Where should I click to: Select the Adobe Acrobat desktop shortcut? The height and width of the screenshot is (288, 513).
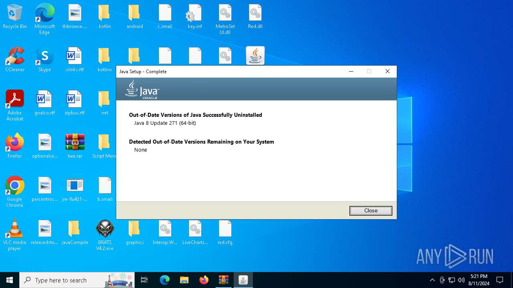(15, 106)
